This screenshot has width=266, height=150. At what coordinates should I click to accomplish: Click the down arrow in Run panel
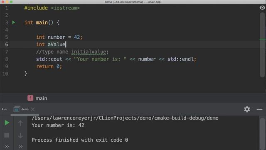pyautogui.click(x=20, y=135)
